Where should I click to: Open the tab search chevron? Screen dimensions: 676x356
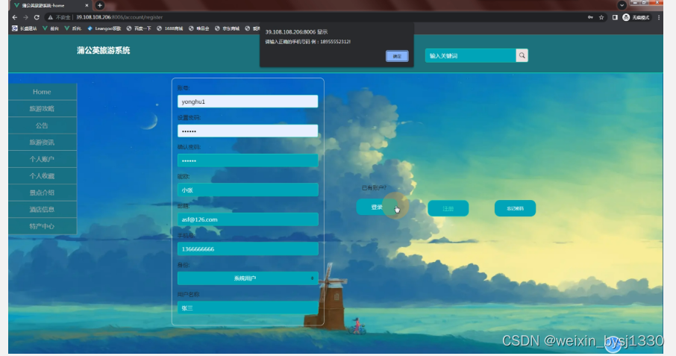[x=622, y=5]
